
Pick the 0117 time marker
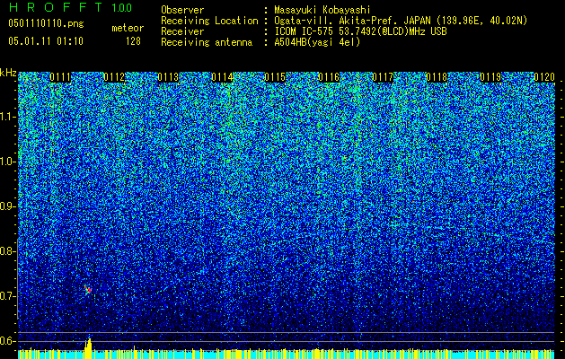coord(383,77)
